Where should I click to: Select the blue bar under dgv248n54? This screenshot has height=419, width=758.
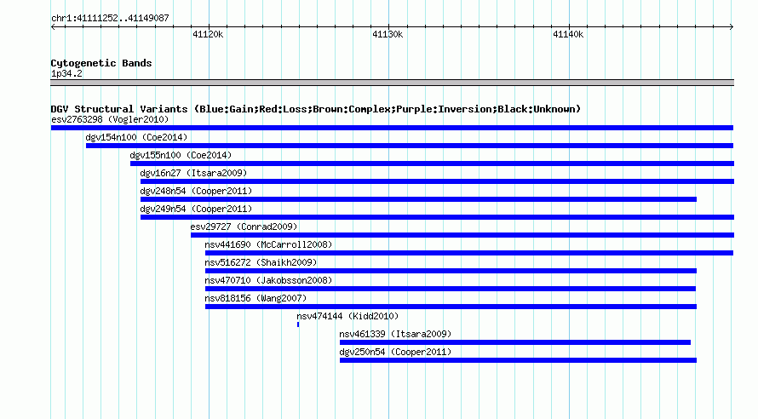(x=419, y=199)
